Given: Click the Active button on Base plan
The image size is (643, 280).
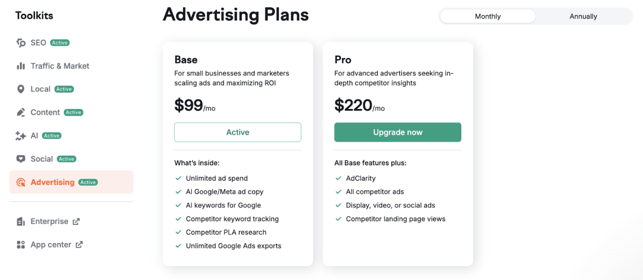Looking at the screenshot, I should pyautogui.click(x=238, y=132).
